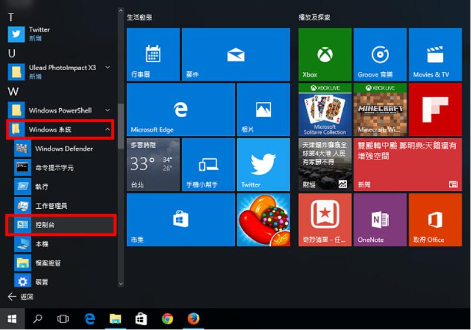The height and width of the screenshot is (330, 471).
Task: Open Microsoft Solitaire Collection tile
Action: (x=325, y=109)
